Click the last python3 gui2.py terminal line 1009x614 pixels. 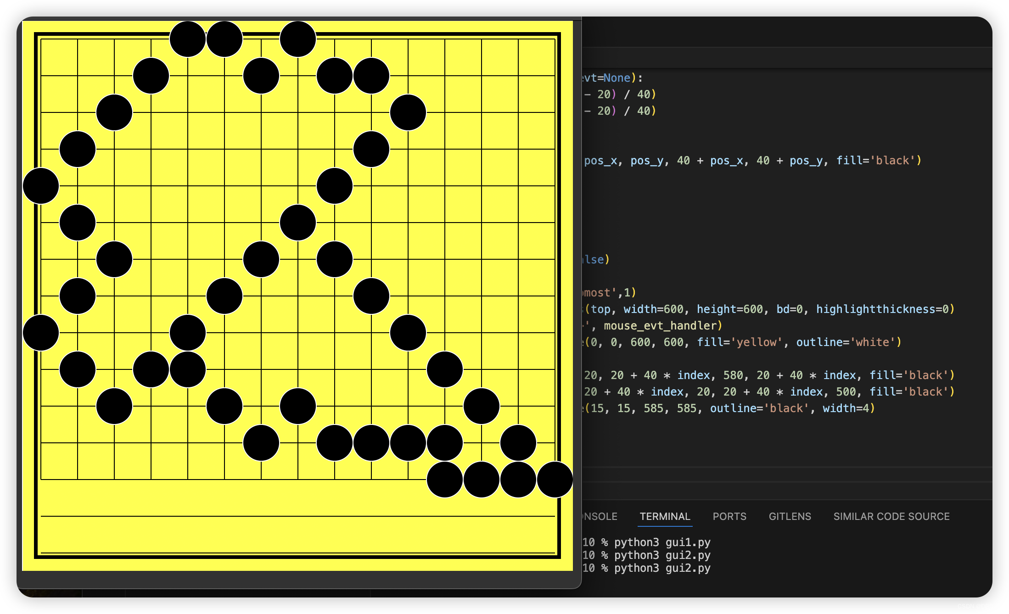[x=662, y=568]
